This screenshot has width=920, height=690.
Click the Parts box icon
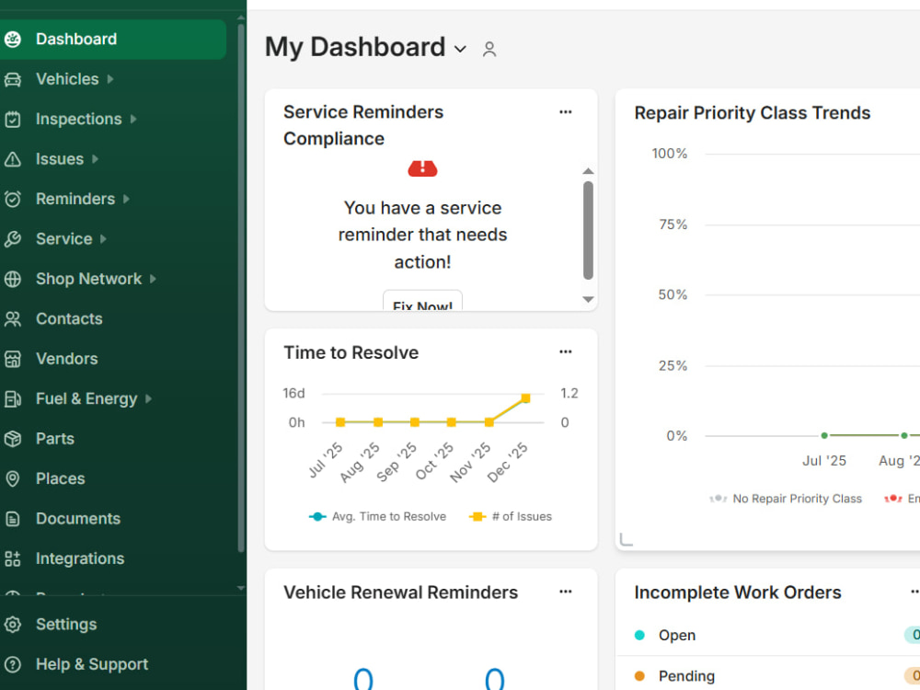pyautogui.click(x=12, y=439)
